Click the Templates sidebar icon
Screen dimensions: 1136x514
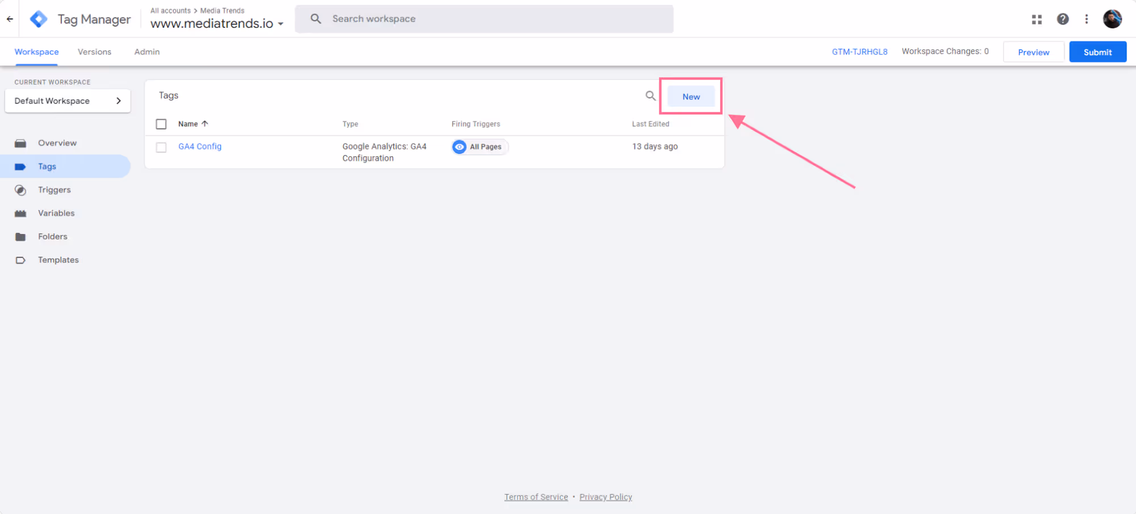(x=20, y=260)
